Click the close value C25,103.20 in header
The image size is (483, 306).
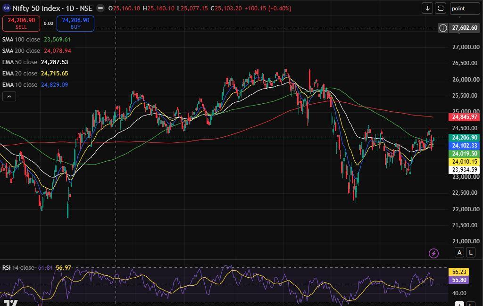[226, 8]
